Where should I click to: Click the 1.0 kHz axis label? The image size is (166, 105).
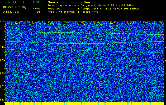click(x=2, y=48)
